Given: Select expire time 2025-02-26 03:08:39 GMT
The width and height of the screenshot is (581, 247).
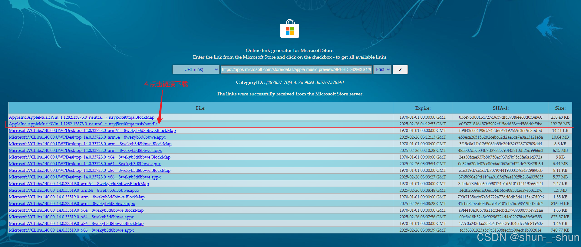Looking at the screenshot, I should click(x=423, y=230).
